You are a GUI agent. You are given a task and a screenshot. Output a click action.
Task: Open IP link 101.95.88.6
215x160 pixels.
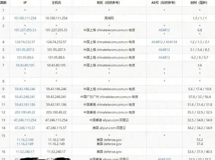[25, 57]
